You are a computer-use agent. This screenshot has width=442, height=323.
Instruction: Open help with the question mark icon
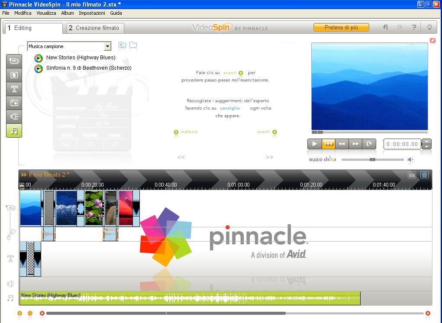(414, 27)
